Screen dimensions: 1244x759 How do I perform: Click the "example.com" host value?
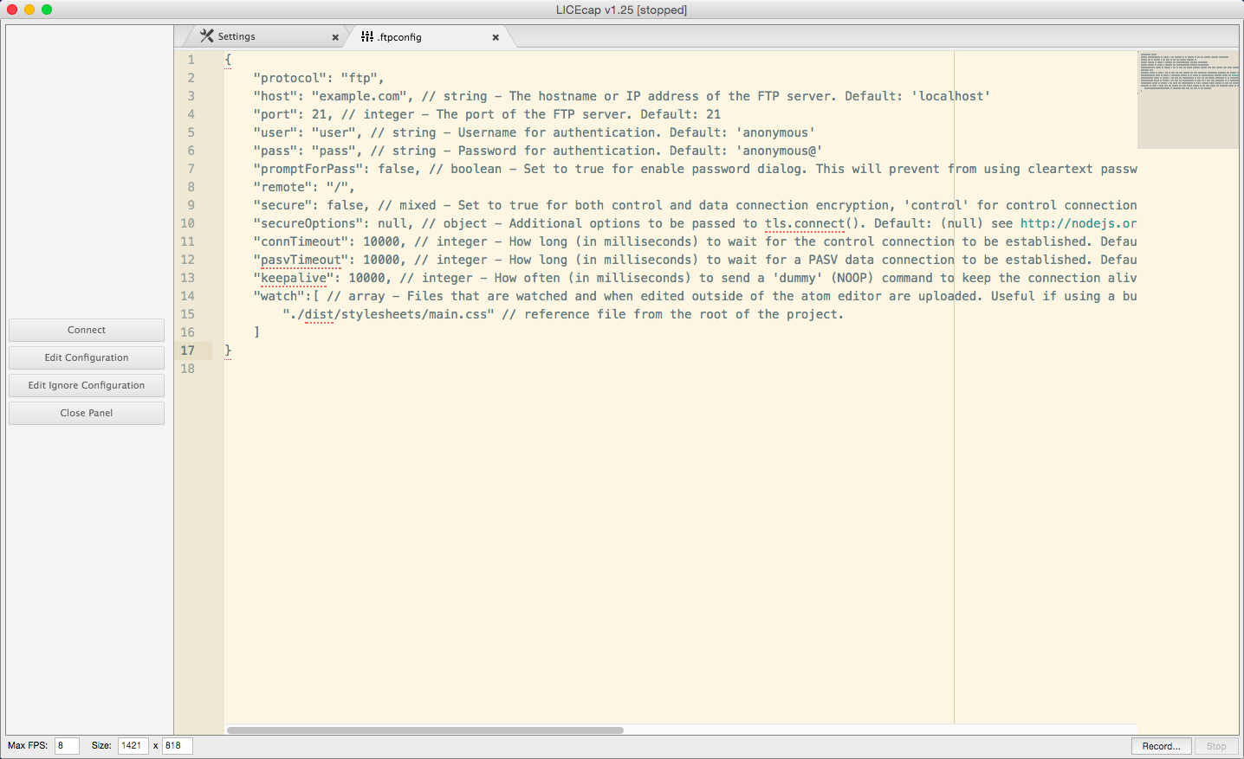360,96
